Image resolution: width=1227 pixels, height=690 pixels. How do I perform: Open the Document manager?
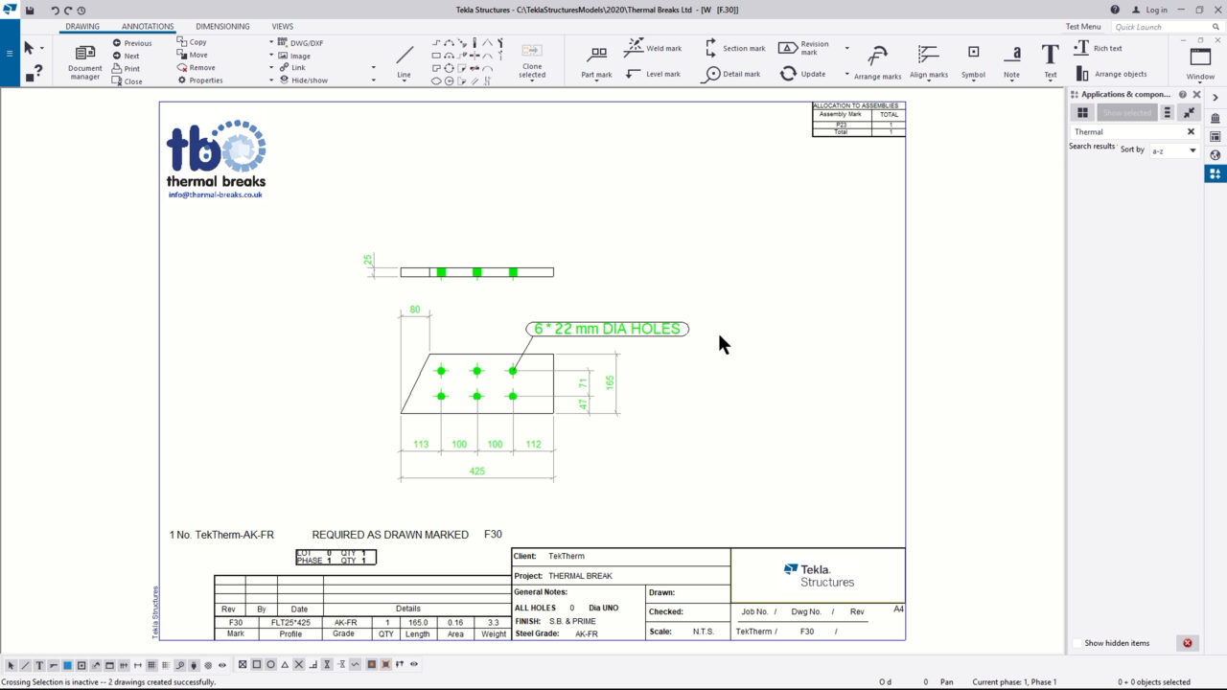pyautogui.click(x=83, y=60)
